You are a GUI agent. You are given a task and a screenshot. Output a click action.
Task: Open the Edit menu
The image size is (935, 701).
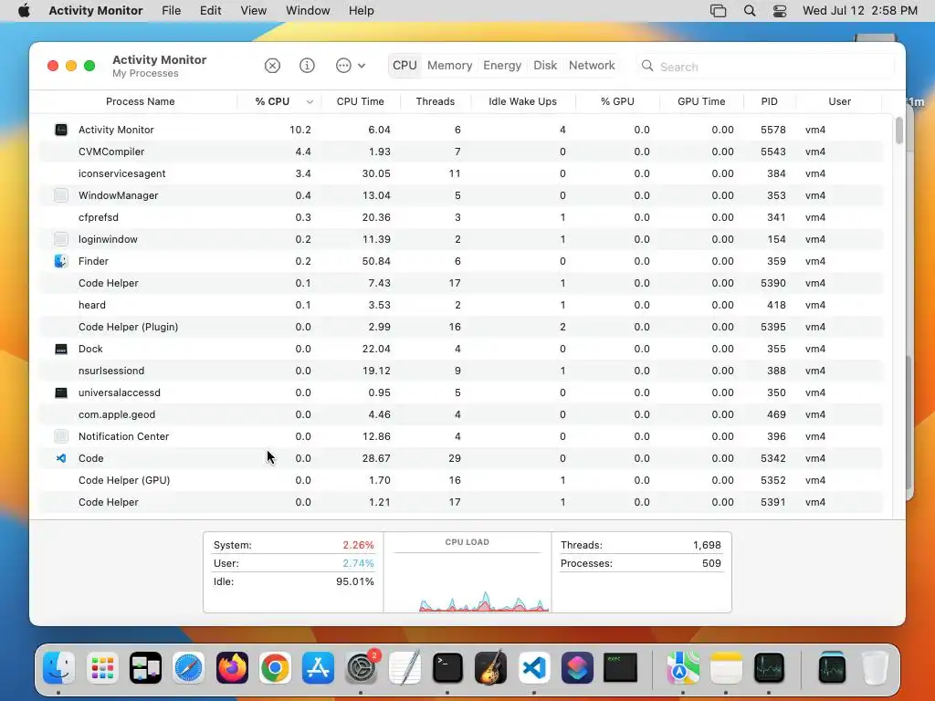[211, 11]
